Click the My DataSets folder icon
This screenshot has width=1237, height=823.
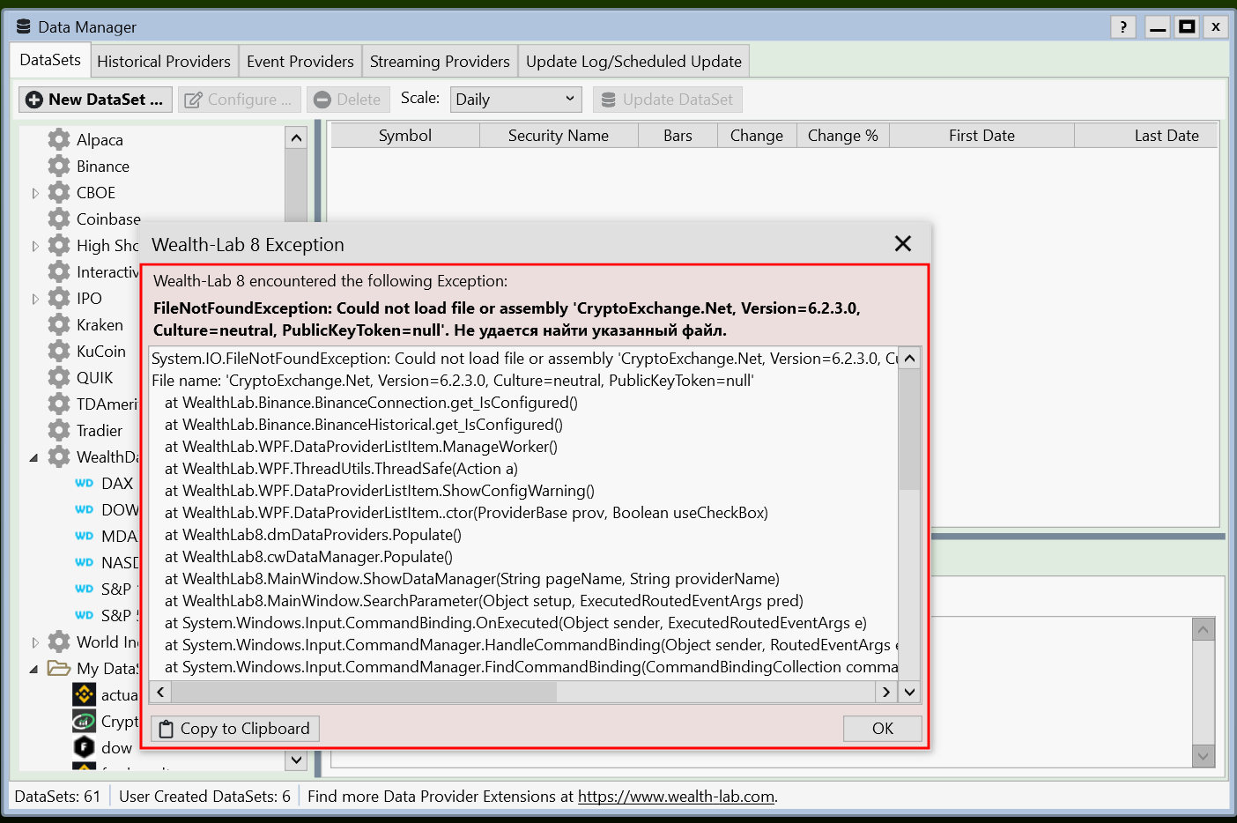[59, 668]
